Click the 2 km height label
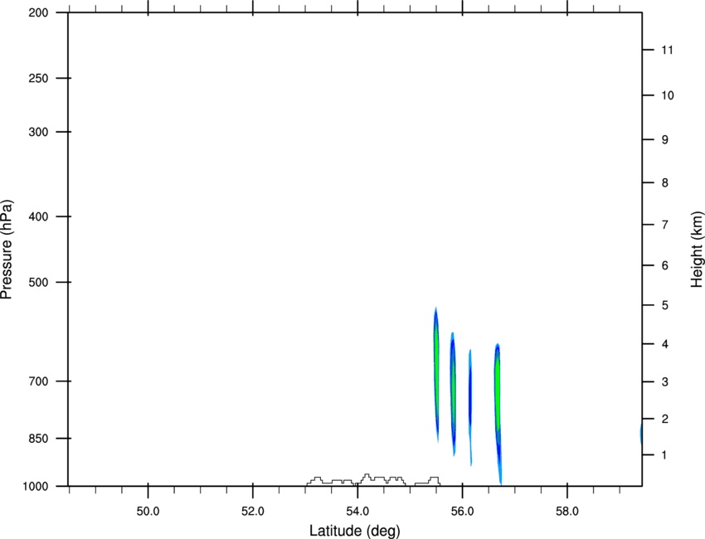 [x=665, y=419]
